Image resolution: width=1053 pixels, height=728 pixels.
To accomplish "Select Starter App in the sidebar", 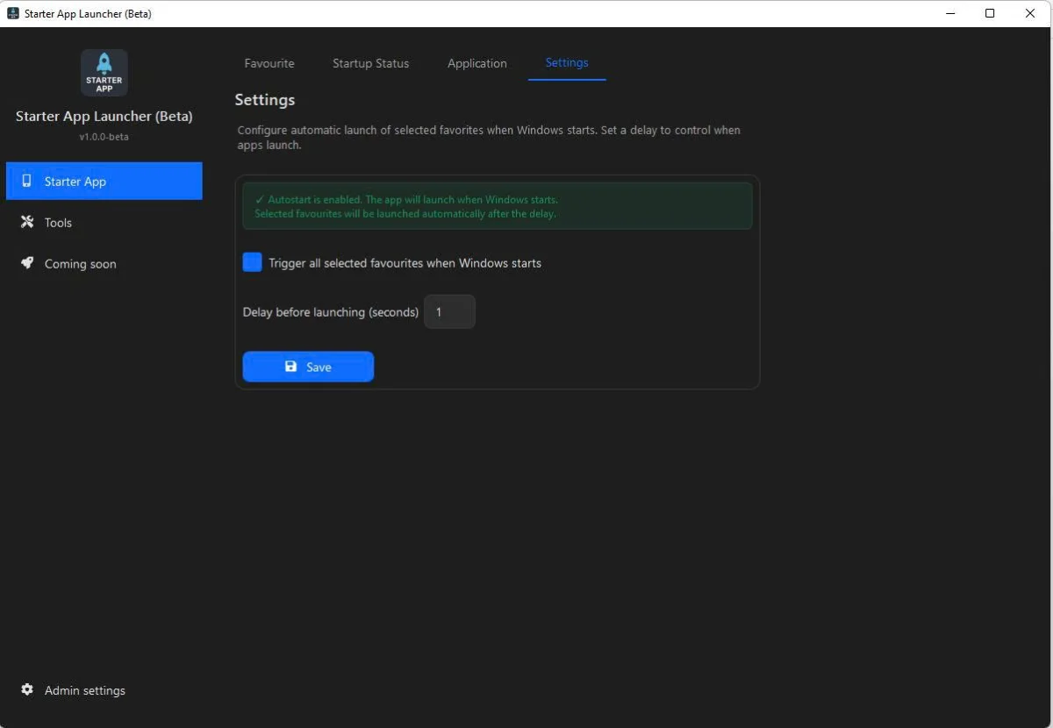I will (x=75, y=181).
